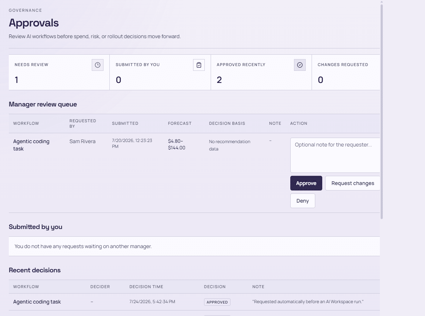Click the 'Approvals' page title
This screenshot has width=425, height=316.
[x=34, y=23]
